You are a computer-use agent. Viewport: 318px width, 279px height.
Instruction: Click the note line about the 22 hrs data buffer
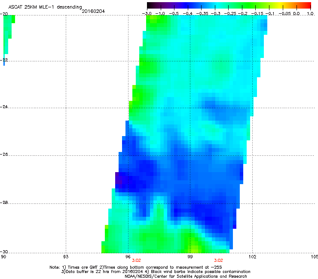pyautogui.click(x=156, y=272)
